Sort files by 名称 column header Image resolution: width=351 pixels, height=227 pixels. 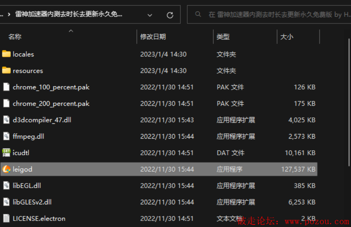15,37
